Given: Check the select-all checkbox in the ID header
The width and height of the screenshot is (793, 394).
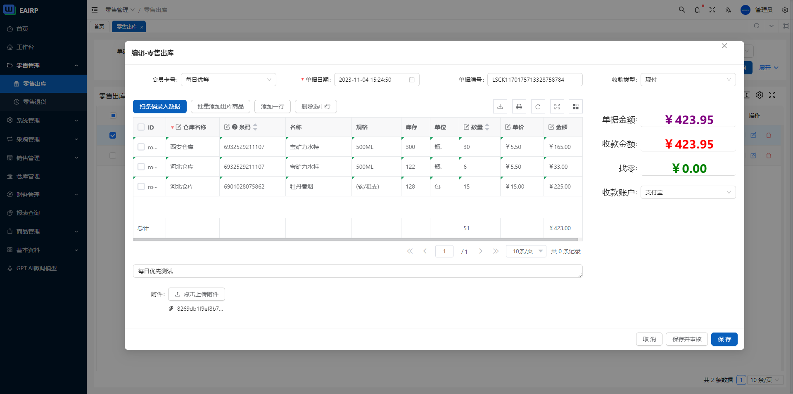Looking at the screenshot, I should click(x=141, y=127).
